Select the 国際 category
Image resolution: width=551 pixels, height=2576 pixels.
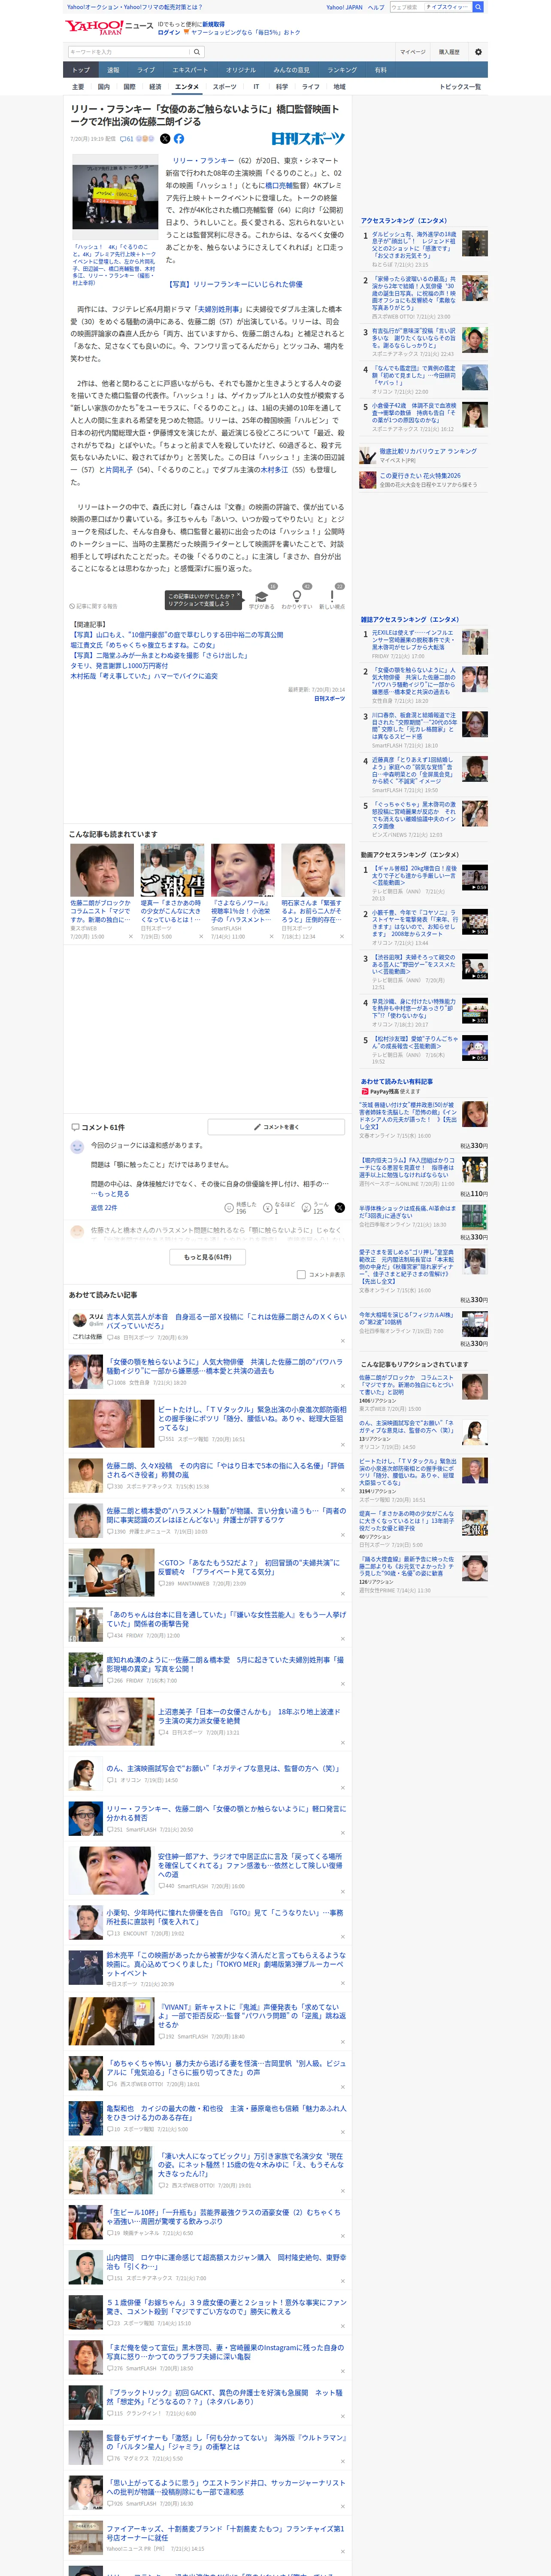click(129, 87)
